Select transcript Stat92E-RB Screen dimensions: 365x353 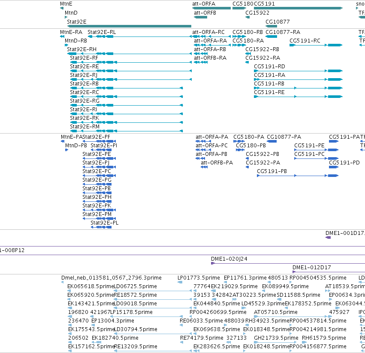click(x=127, y=88)
